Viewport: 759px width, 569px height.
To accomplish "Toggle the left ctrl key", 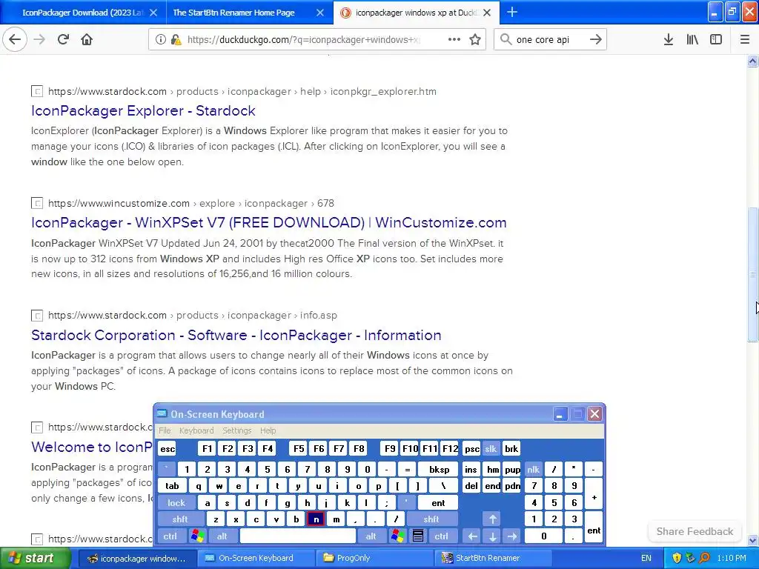I will click(x=170, y=536).
